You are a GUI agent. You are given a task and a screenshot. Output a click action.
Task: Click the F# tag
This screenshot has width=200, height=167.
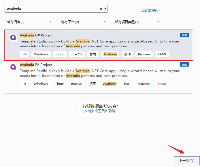[24, 84]
